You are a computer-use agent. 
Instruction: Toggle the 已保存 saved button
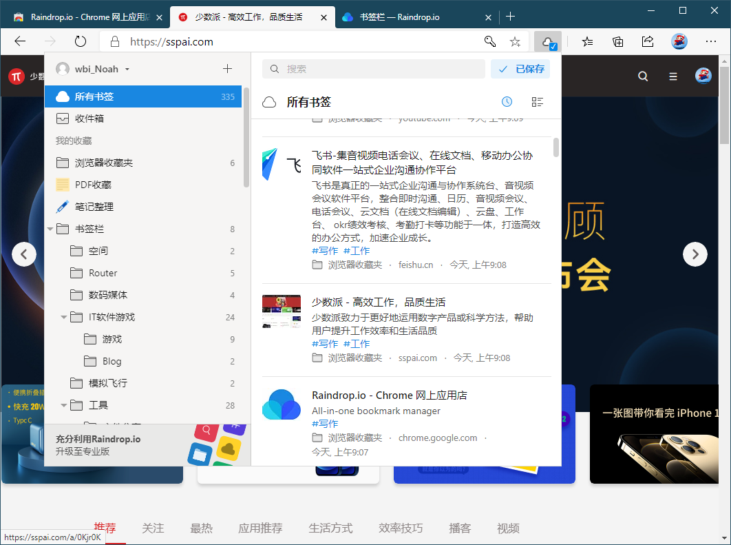[520, 69]
